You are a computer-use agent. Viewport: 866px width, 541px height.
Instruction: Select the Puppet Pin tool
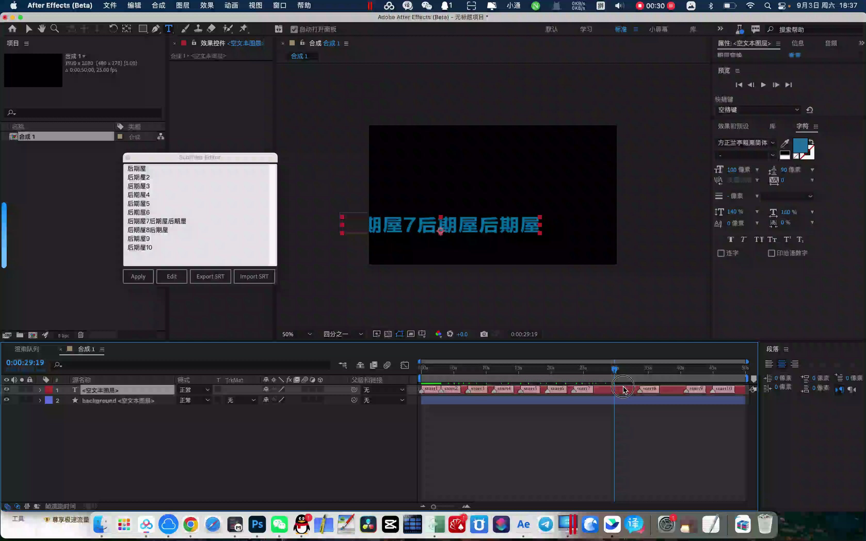244,29
